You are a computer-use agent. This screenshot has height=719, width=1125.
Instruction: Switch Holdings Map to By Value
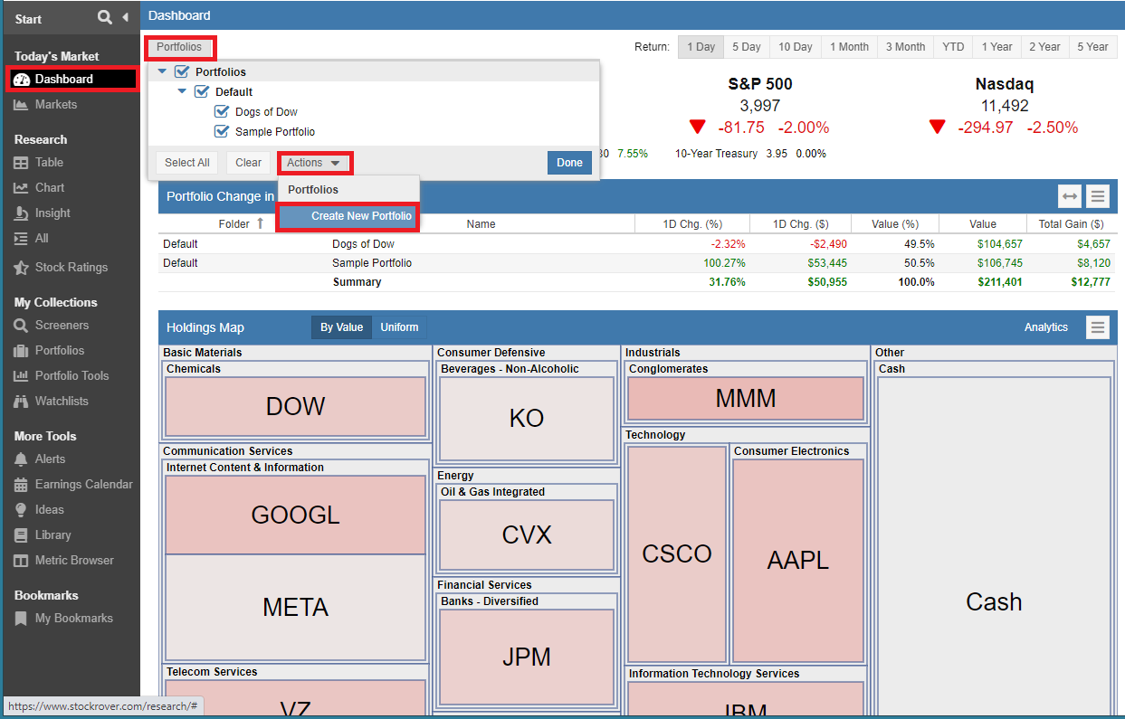(x=341, y=327)
